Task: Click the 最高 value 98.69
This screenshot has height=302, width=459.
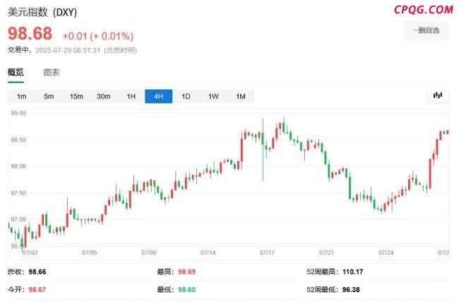Action: click(x=186, y=272)
